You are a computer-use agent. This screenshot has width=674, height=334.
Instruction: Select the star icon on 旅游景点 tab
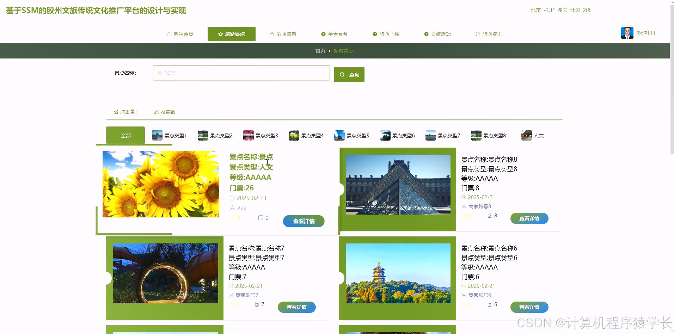pos(220,34)
